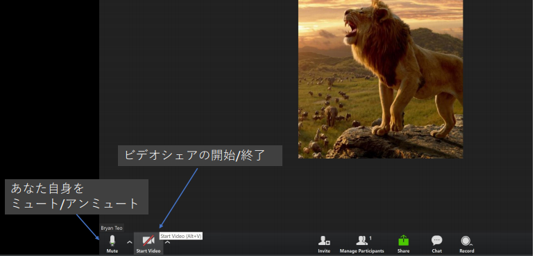The height and width of the screenshot is (256, 537).
Task: Select the lion profile picture
Action: click(x=380, y=79)
